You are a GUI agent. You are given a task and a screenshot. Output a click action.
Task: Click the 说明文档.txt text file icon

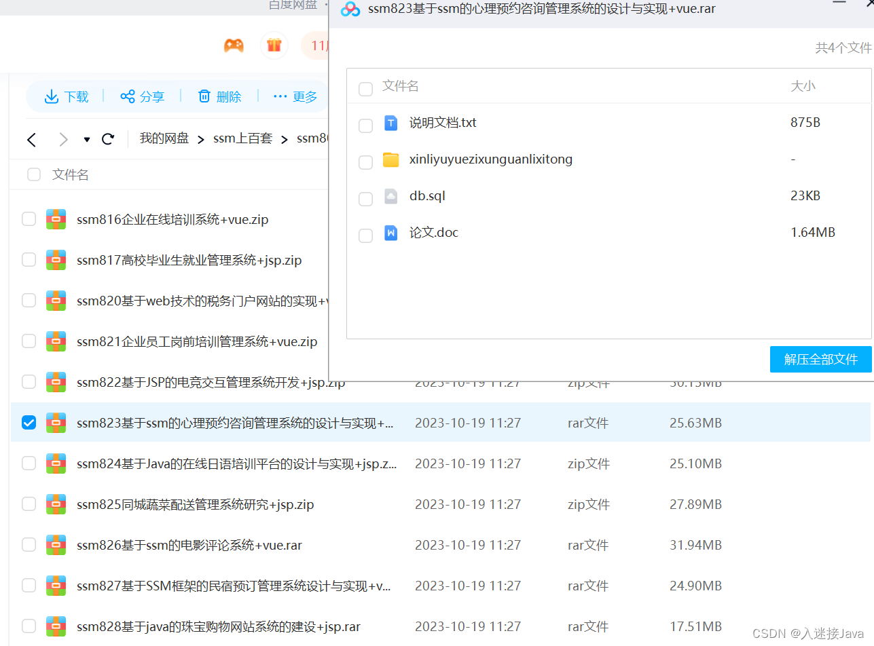390,123
